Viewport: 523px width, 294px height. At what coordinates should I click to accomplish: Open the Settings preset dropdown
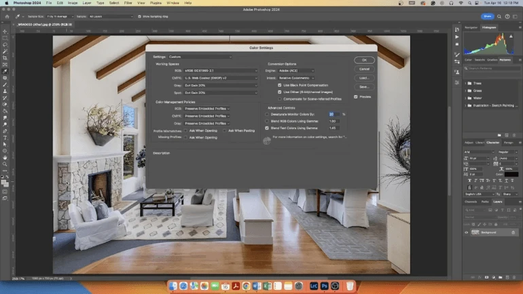pos(200,57)
